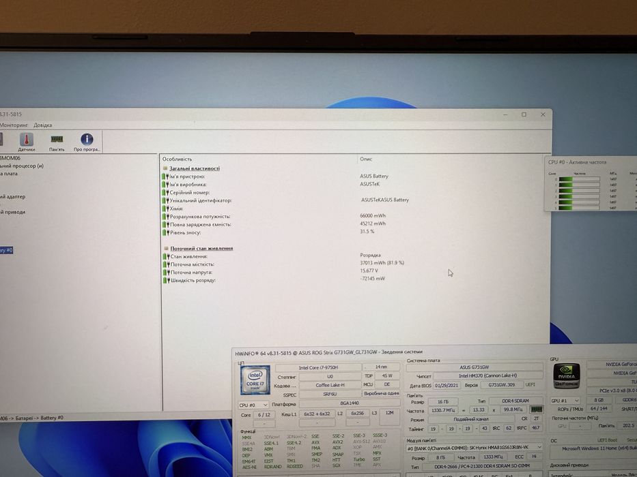Click the green memory chip icon beside 99.8 МГц
The height and width of the screenshot is (477, 637).
537,410
